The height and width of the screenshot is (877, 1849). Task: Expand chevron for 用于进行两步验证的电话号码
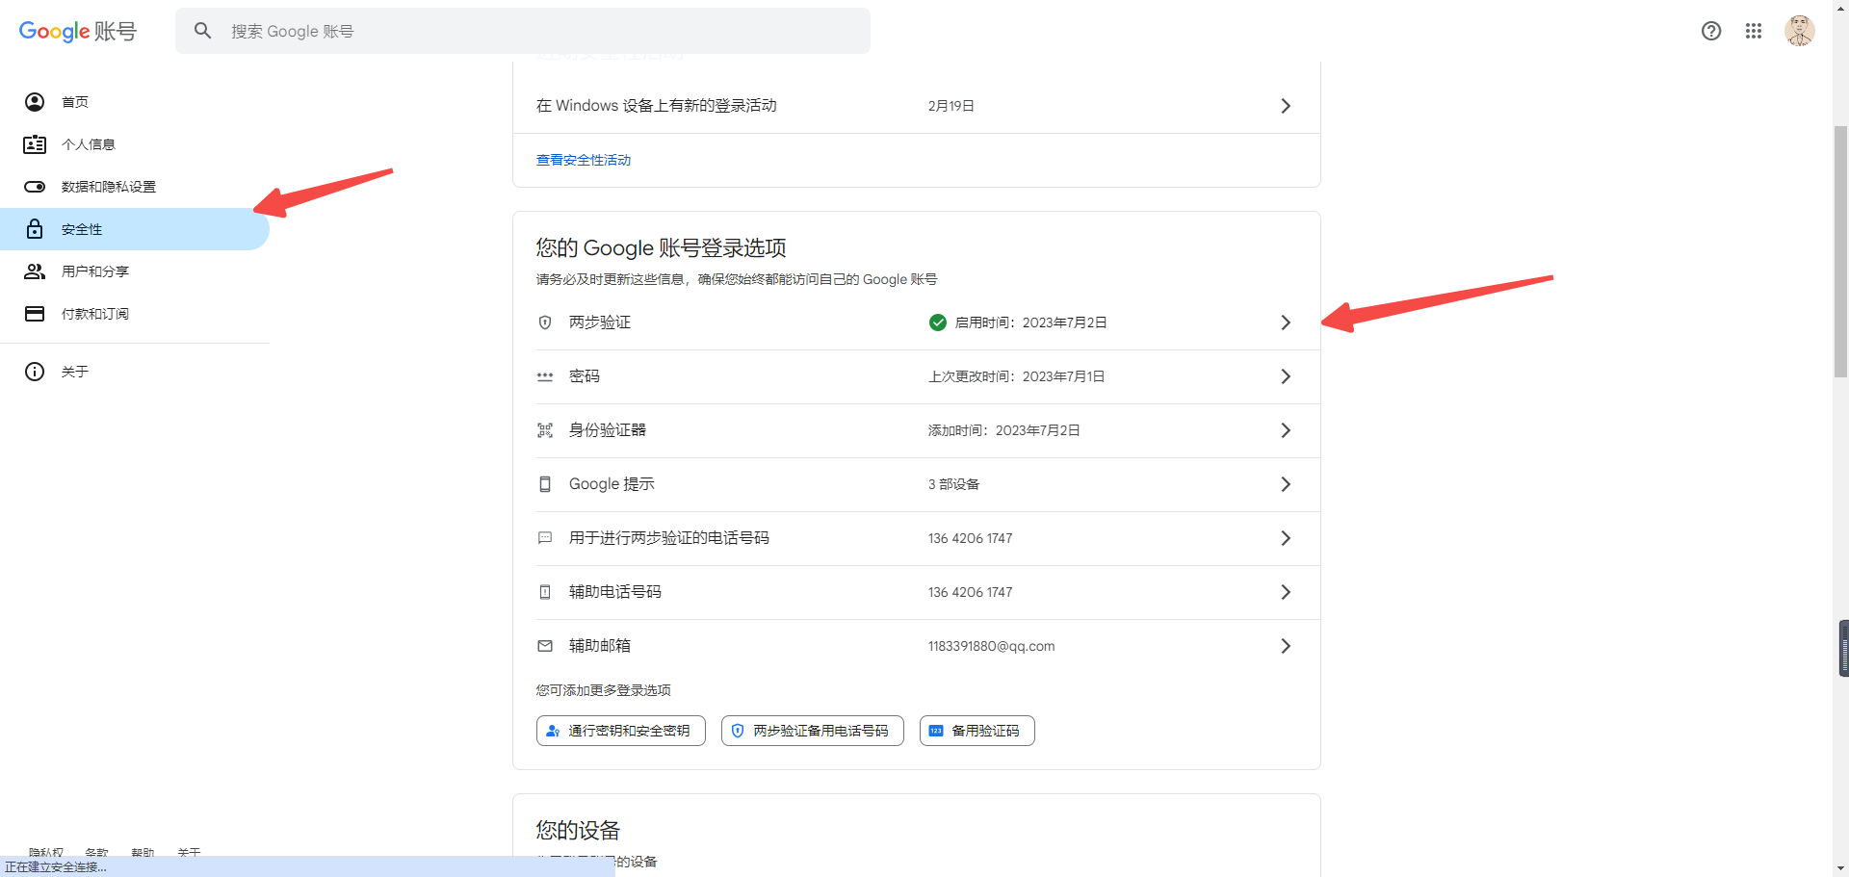pos(1286,538)
